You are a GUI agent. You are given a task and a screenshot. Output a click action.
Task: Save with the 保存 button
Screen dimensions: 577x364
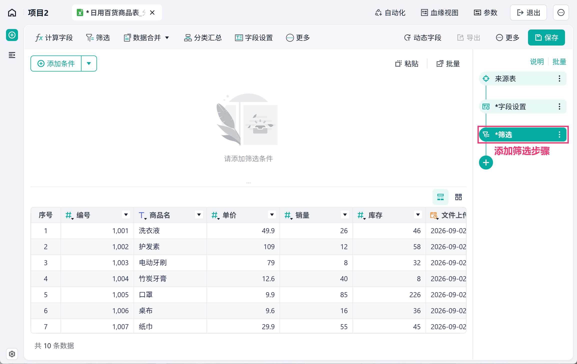(x=546, y=37)
